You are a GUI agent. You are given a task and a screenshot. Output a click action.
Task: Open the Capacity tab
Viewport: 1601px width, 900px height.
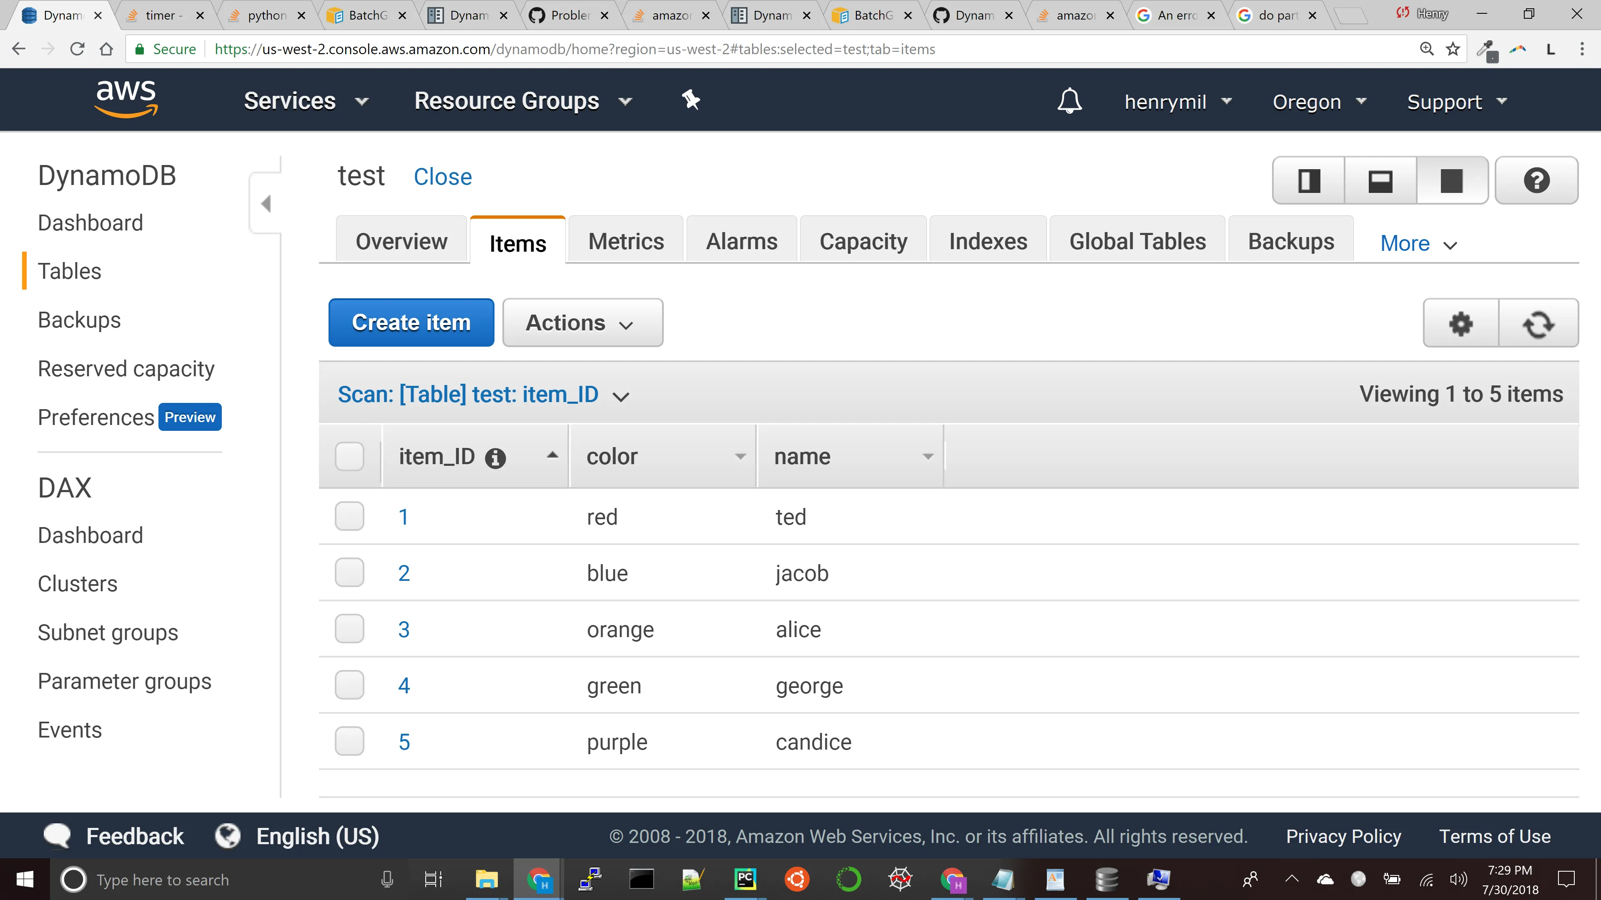tap(863, 241)
